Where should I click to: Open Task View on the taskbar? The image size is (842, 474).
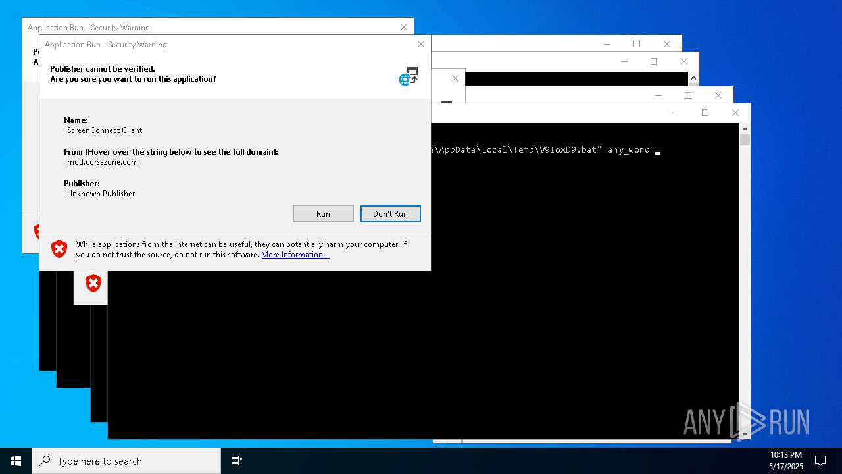[x=237, y=461]
